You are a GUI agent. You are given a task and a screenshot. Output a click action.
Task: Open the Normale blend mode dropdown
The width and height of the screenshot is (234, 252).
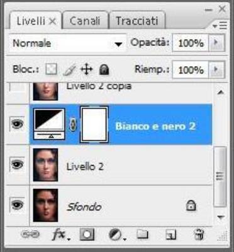(x=67, y=43)
